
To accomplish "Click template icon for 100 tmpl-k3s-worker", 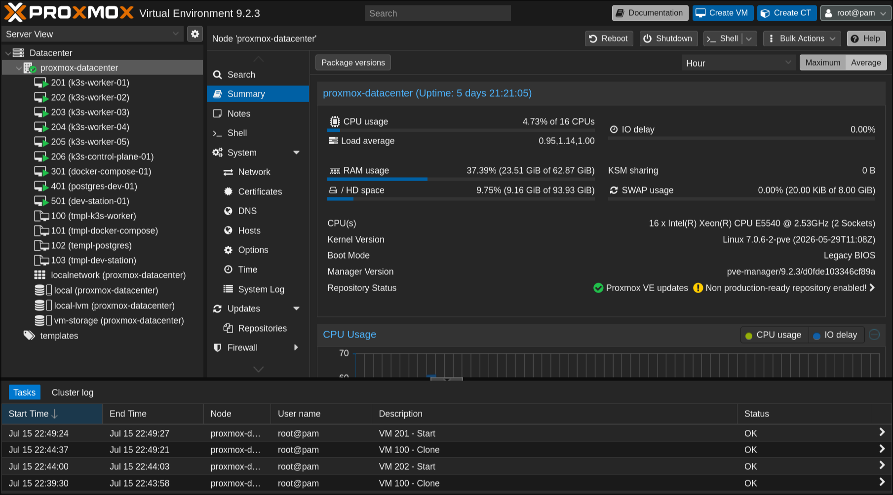I will coord(41,216).
